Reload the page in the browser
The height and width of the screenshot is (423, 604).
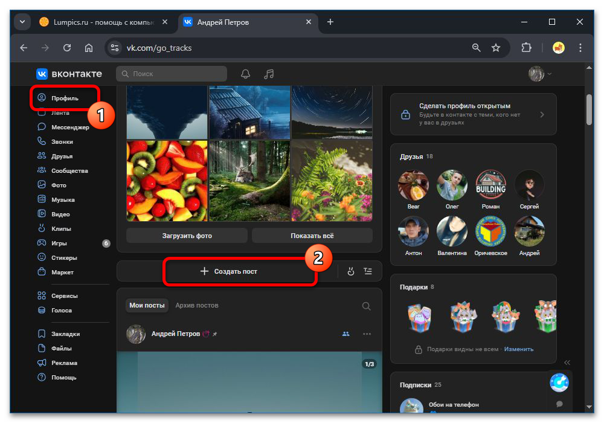pyautogui.click(x=67, y=48)
